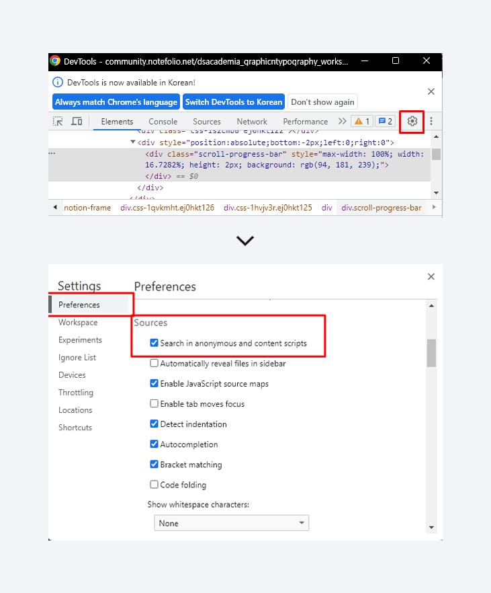
Task: Uncheck Search in anonymous and content scripts
Action: 154,343
